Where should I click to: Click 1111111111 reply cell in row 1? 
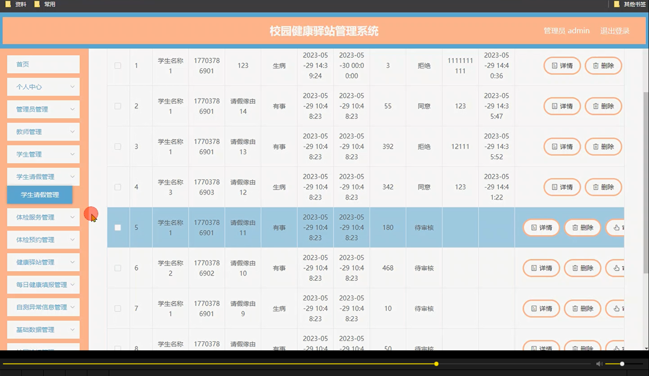point(460,66)
